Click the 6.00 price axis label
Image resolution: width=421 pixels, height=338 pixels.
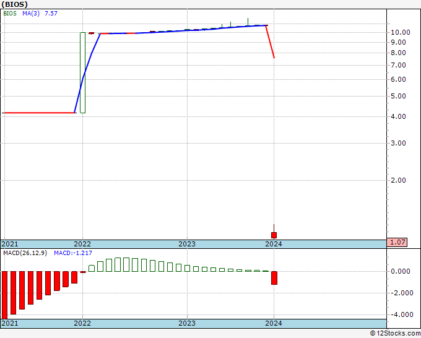point(398,79)
